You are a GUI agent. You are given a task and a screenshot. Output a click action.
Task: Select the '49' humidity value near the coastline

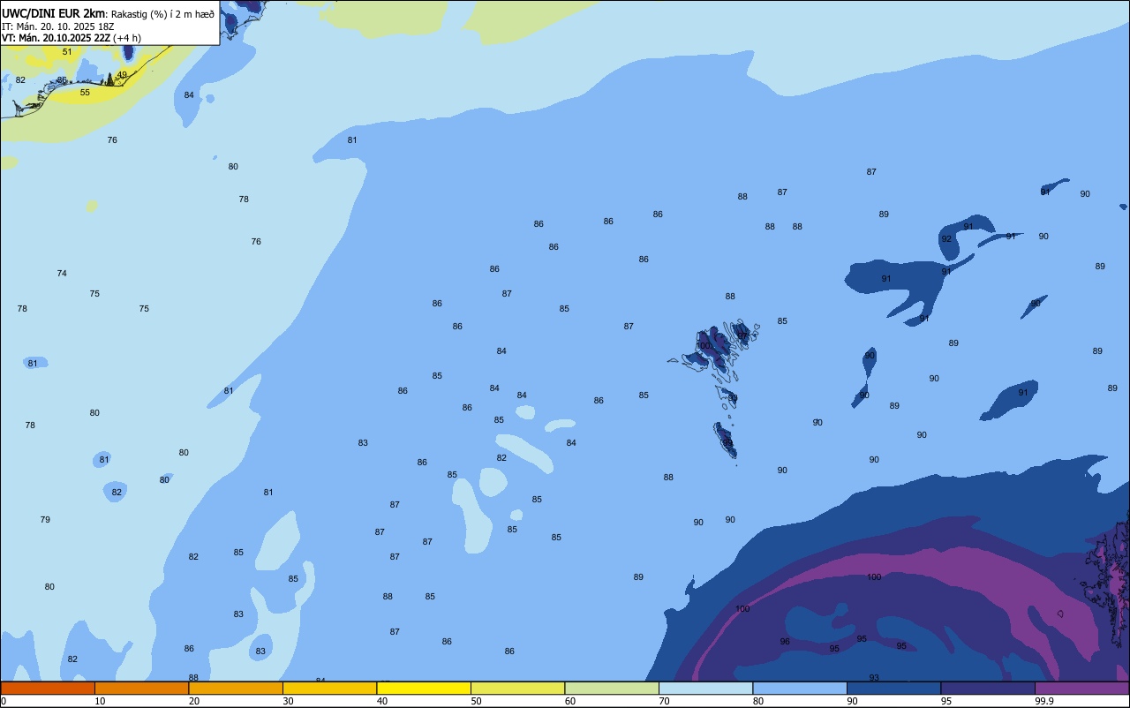[x=122, y=75]
